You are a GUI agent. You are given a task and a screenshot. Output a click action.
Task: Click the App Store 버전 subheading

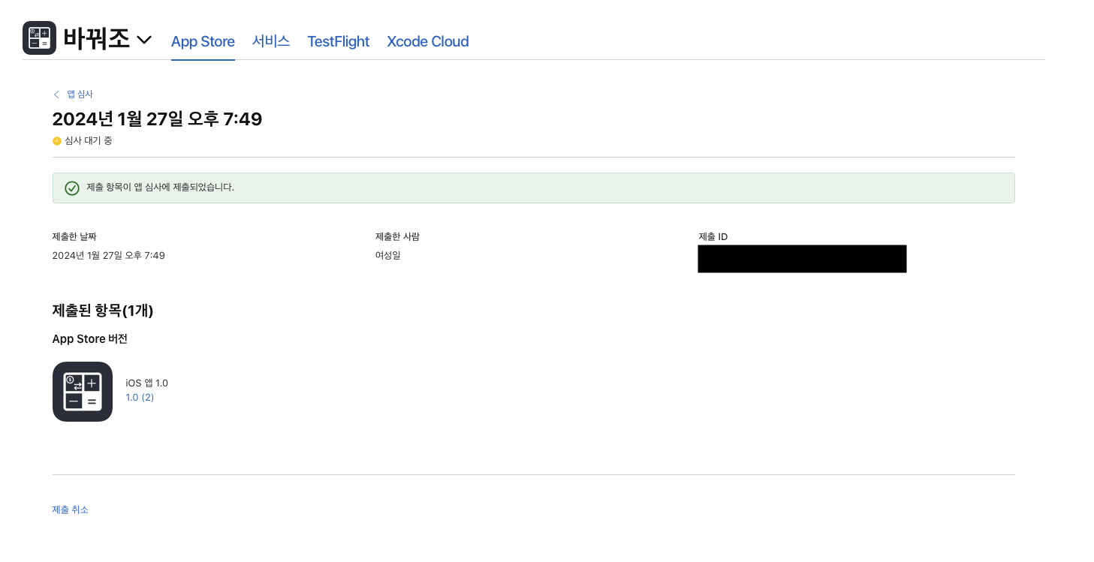pos(90,339)
